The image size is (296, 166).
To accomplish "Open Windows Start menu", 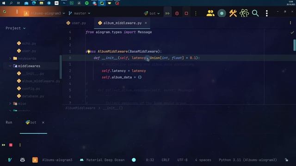I will click(4, 3).
